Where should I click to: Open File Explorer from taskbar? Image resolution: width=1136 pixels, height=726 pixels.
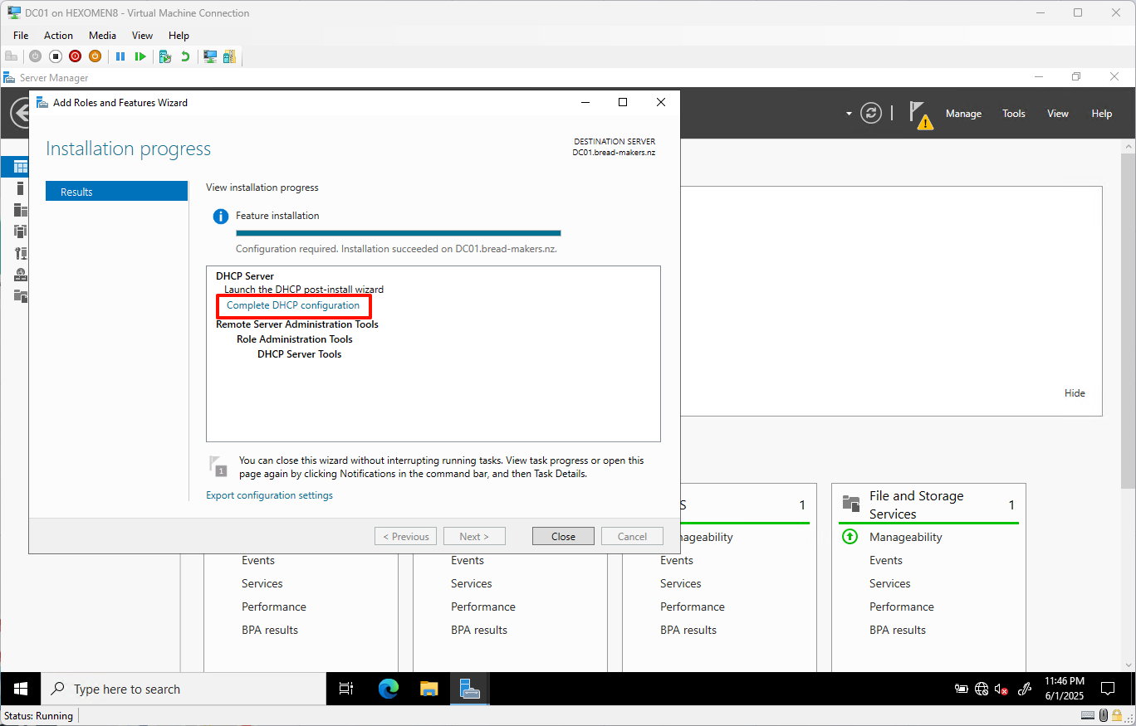point(428,689)
